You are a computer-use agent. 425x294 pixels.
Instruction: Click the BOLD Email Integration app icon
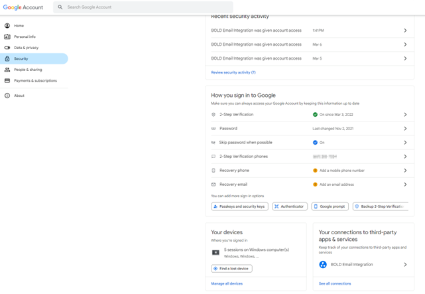[323, 264]
